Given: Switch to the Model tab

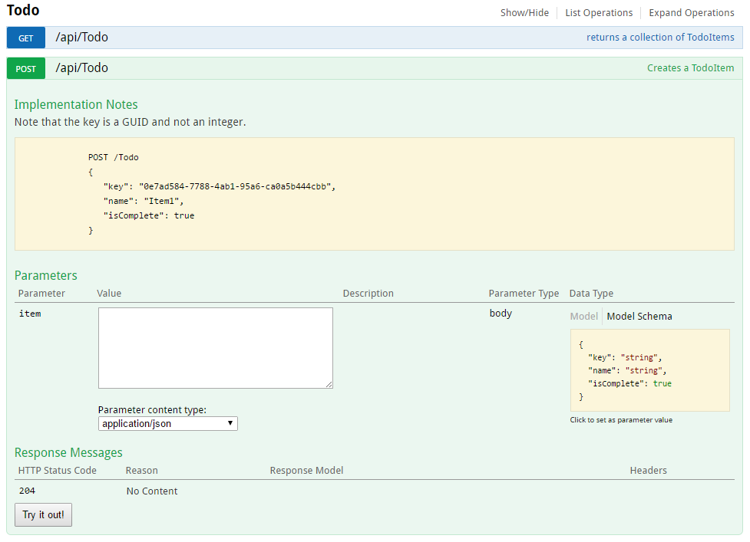Looking at the screenshot, I should 583,316.
